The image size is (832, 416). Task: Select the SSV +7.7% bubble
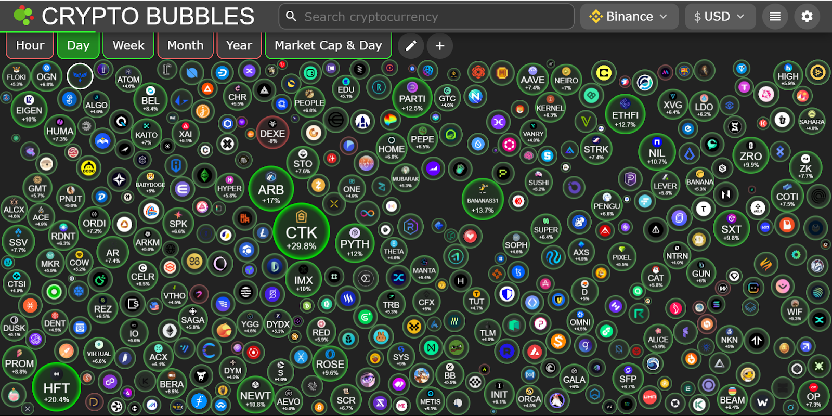pos(18,242)
